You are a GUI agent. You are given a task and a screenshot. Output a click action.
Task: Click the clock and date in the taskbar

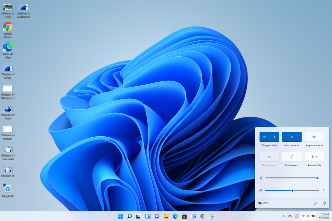tap(323, 216)
